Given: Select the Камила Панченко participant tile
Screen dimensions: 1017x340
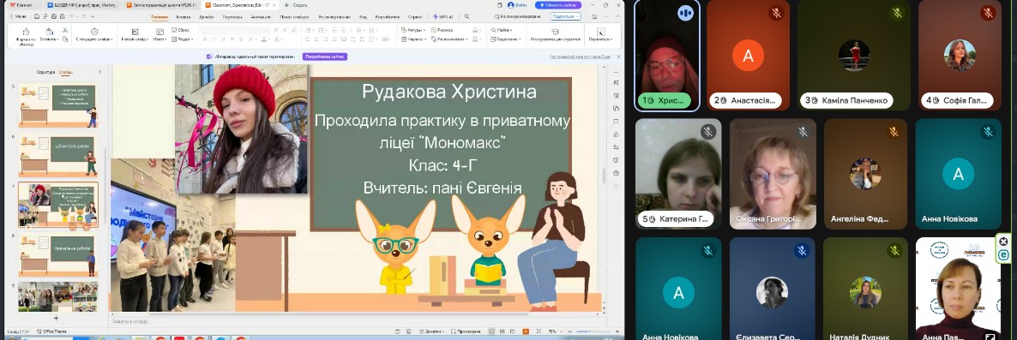Looking at the screenshot, I should pos(853,55).
